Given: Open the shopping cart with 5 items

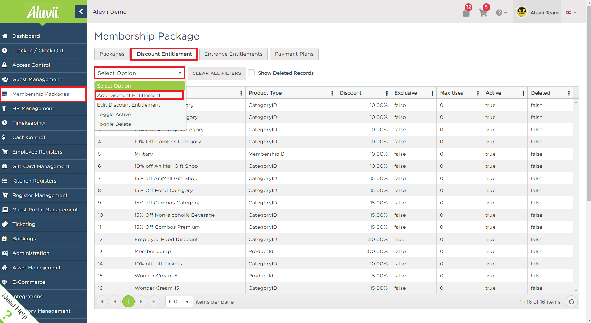Looking at the screenshot, I should click(483, 12).
